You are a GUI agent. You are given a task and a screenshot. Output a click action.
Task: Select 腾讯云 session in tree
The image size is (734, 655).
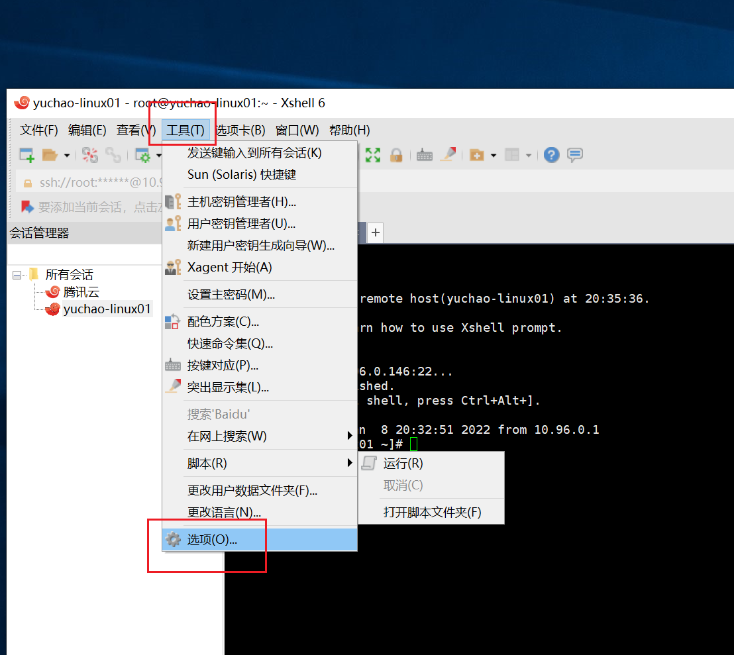pos(81,292)
